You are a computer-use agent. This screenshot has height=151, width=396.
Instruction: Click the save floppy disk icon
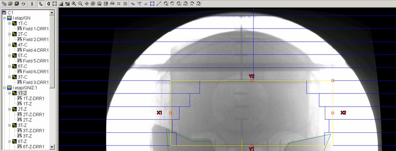pyautogui.click(x=17, y=4)
